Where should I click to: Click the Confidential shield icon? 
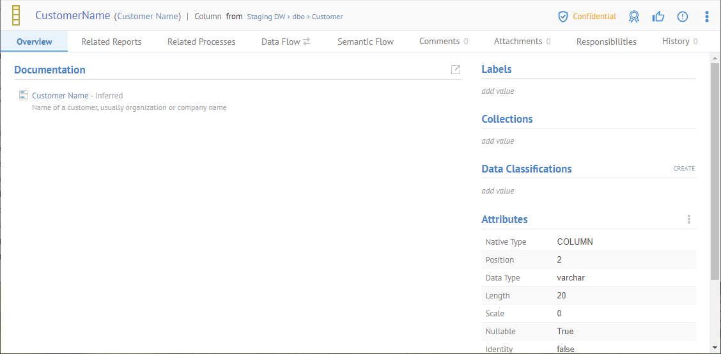pos(562,17)
